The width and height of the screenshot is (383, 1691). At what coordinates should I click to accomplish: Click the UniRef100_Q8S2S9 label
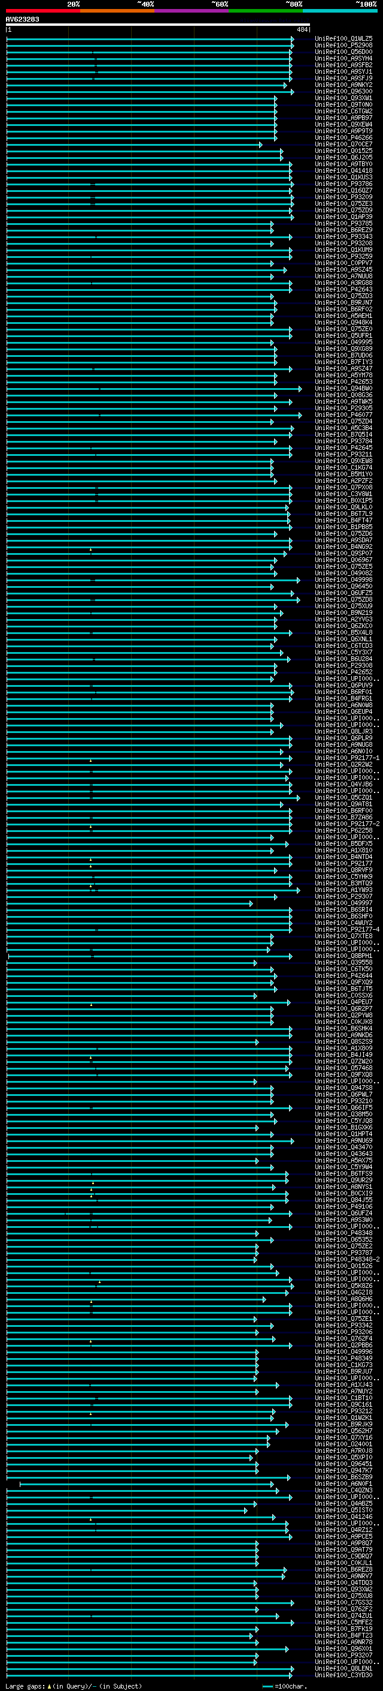coord(344,1042)
